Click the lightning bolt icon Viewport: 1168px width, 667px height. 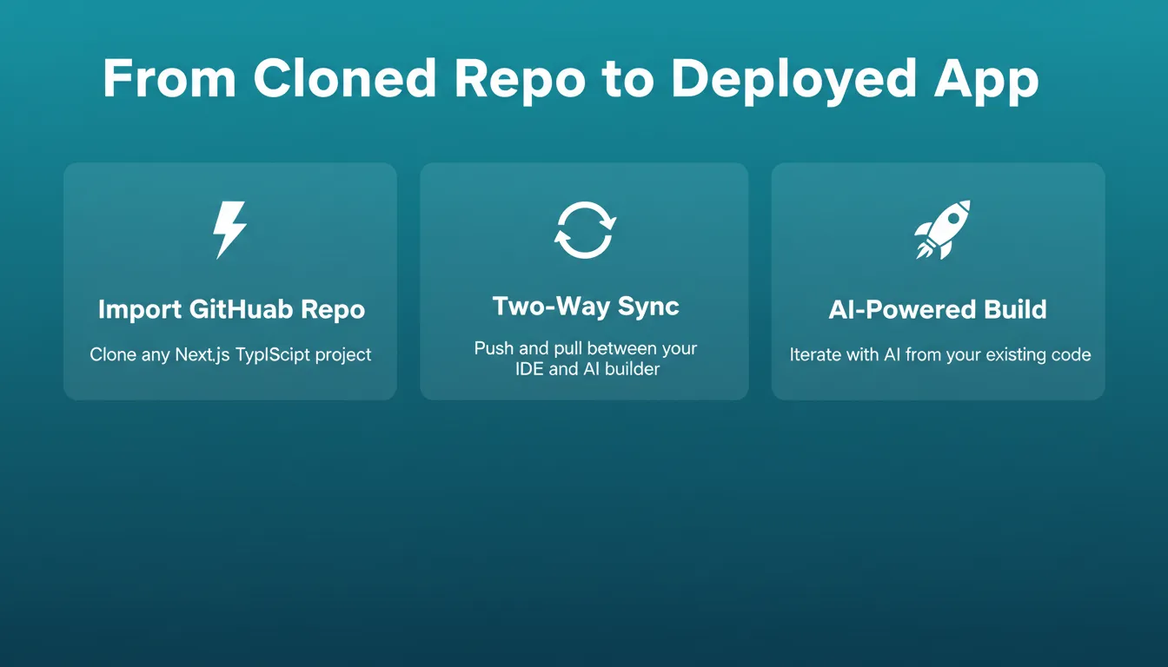coord(230,229)
